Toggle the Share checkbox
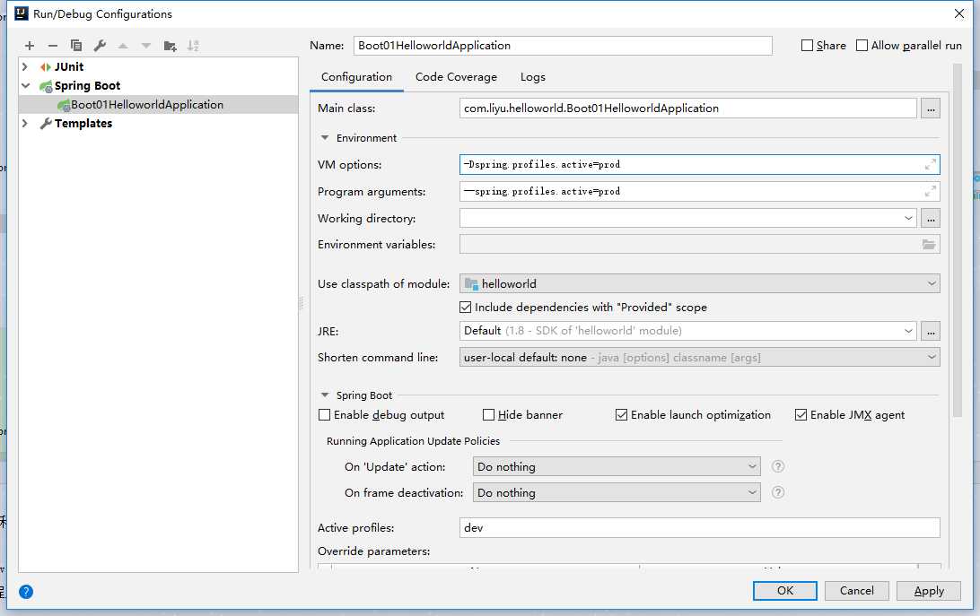 tap(808, 46)
